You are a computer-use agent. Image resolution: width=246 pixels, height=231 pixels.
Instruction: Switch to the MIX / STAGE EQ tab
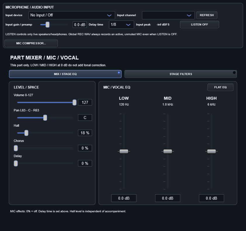point(65,74)
